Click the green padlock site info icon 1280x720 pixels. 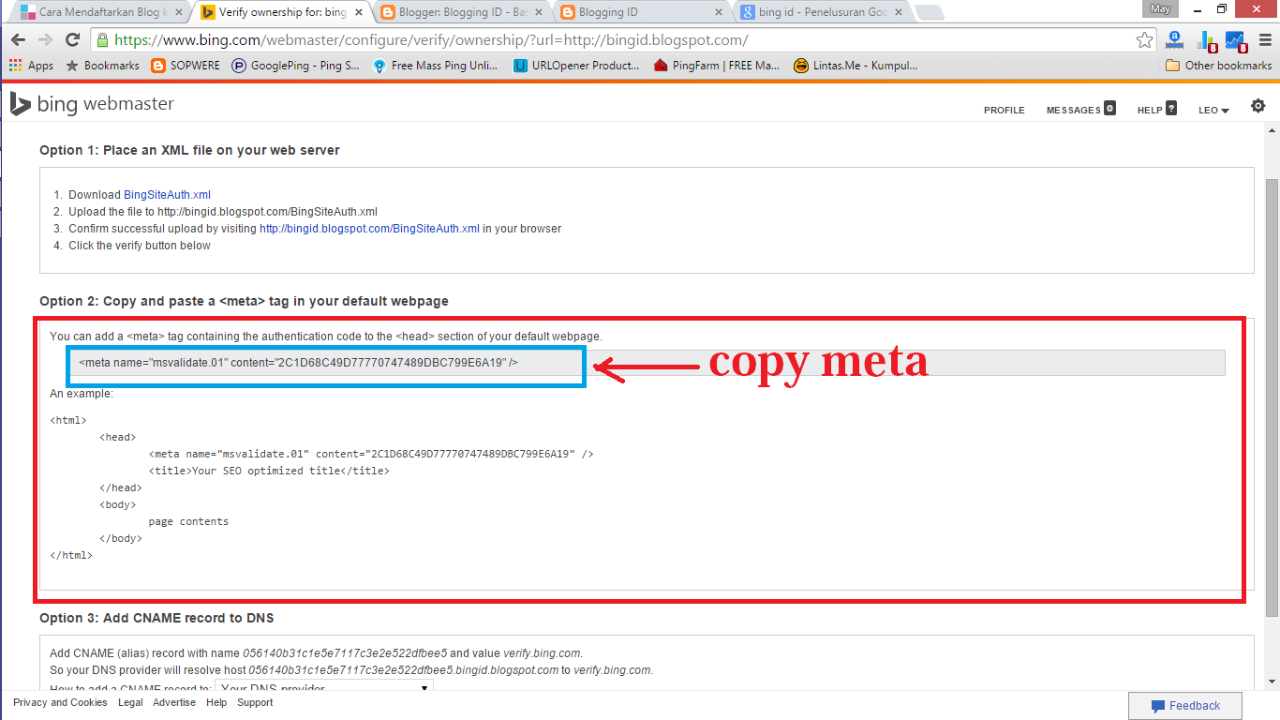103,40
